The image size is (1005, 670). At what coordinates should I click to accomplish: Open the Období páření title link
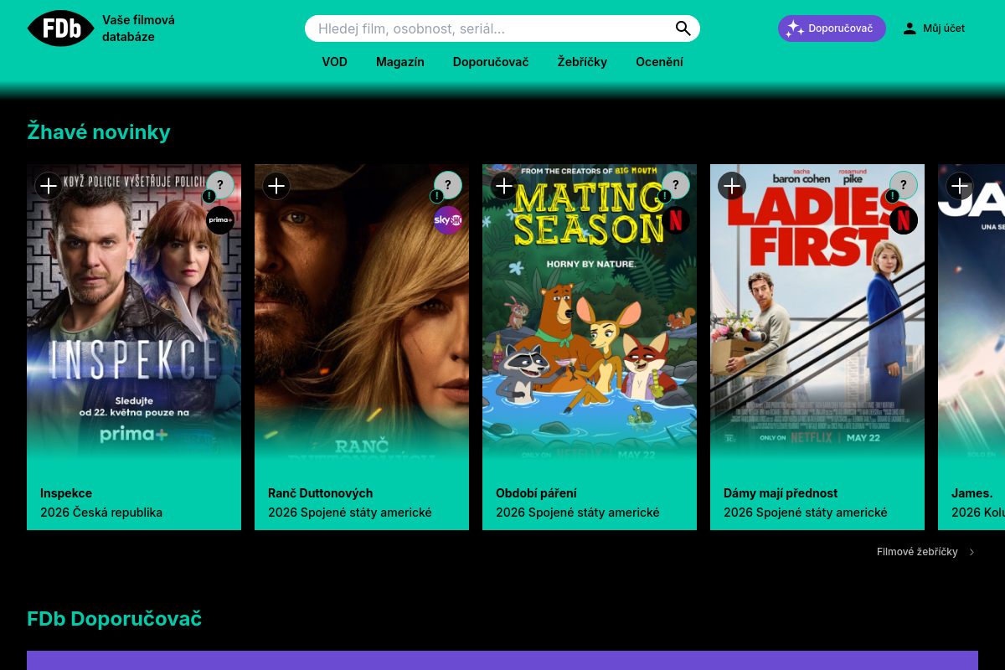(x=536, y=493)
